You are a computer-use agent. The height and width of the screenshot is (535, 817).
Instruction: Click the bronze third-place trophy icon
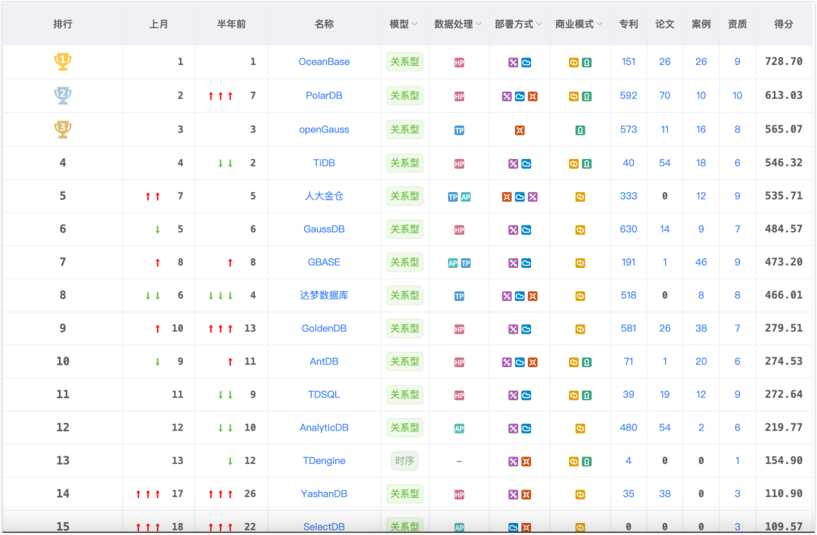pyautogui.click(x=63, y=129)
